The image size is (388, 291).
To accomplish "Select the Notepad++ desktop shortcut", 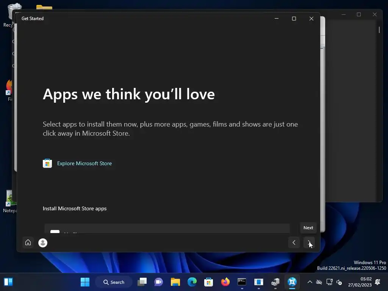I will 9,202.
